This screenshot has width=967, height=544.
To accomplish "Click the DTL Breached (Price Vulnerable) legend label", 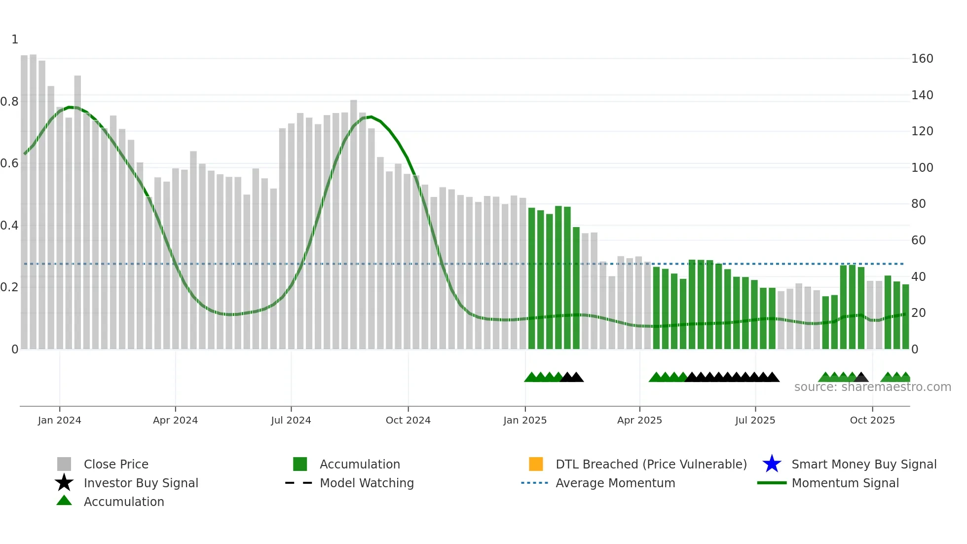I will tap(651, 464).
